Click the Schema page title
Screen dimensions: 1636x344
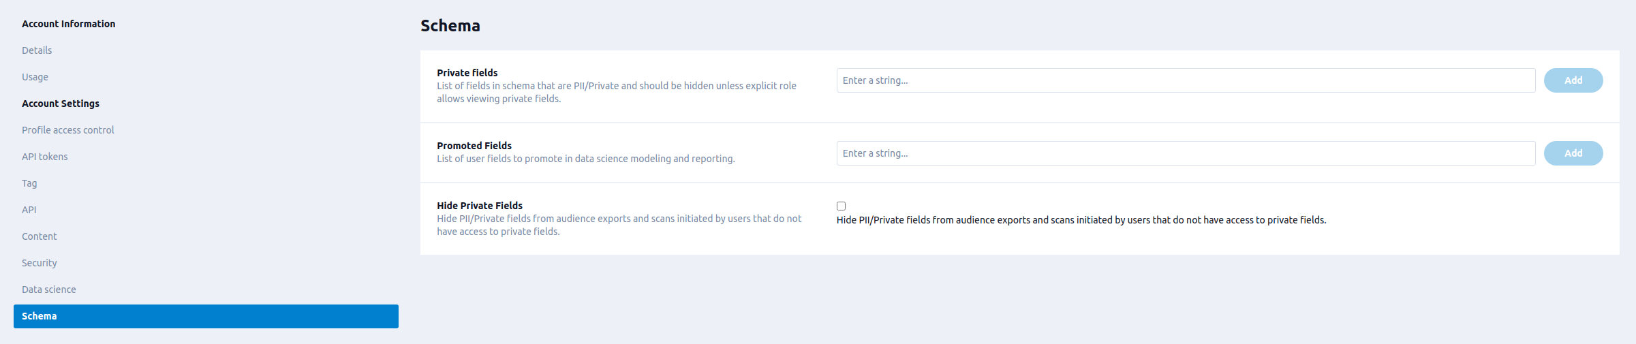pos(450,26)
